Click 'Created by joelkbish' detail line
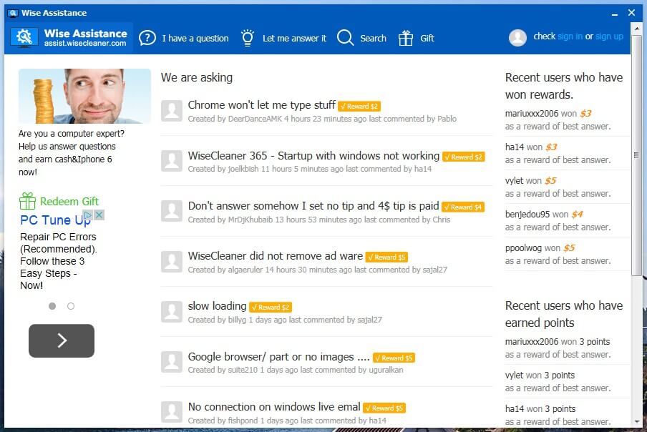Viewport: 647px width, 432px height. 309,169
